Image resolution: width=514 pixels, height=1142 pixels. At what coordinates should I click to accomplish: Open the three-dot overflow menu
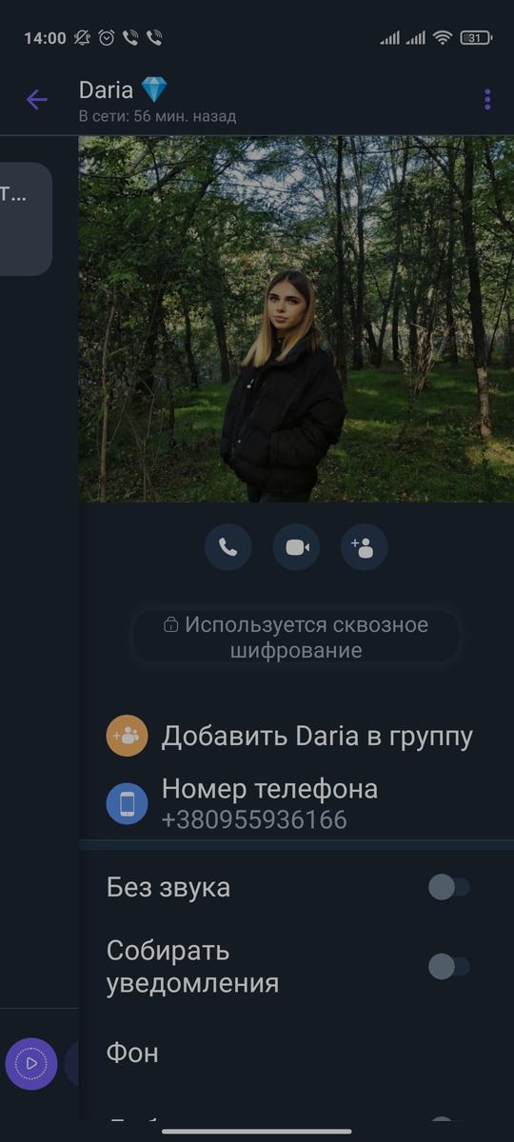point(487,99)
